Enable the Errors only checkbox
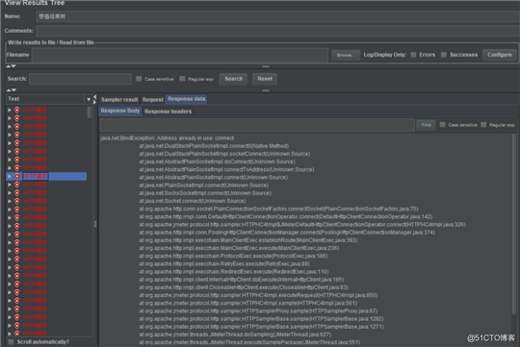The image size is (520, 347). pyautogui.click(x=413, y=55)
